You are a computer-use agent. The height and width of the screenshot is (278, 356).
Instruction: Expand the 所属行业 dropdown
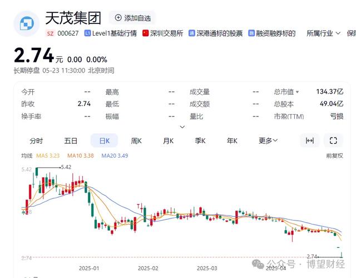tap(323, 33)
